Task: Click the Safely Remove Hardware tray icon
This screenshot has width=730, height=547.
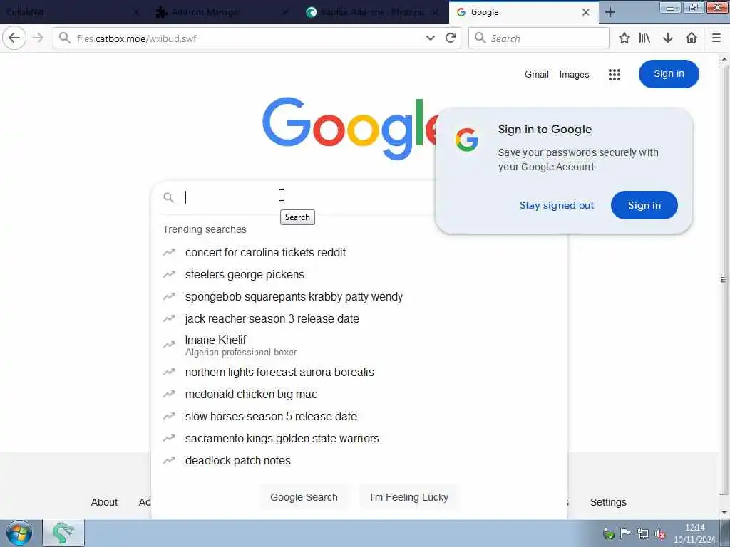Action: tap(608, 534)
